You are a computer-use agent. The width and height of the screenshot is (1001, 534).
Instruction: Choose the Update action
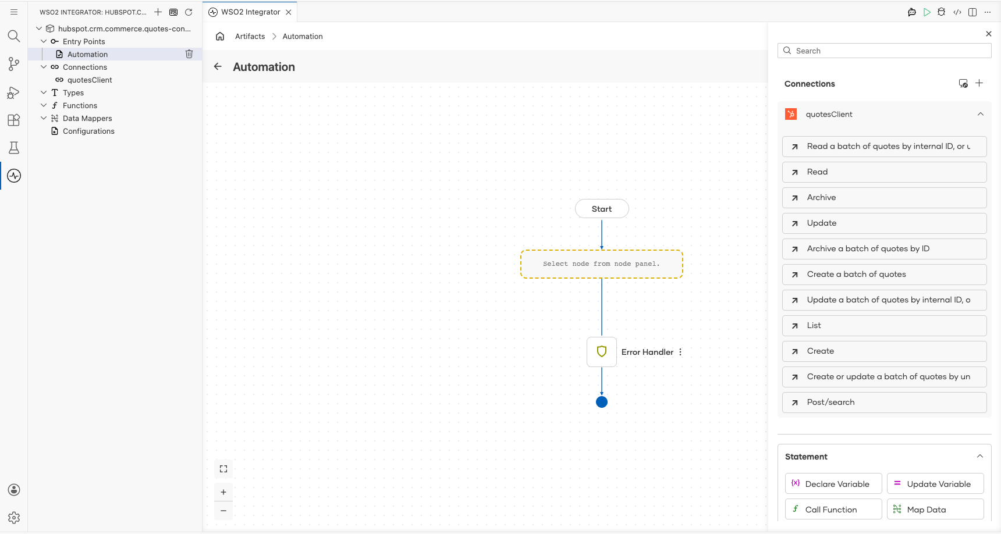coord(885,223)
